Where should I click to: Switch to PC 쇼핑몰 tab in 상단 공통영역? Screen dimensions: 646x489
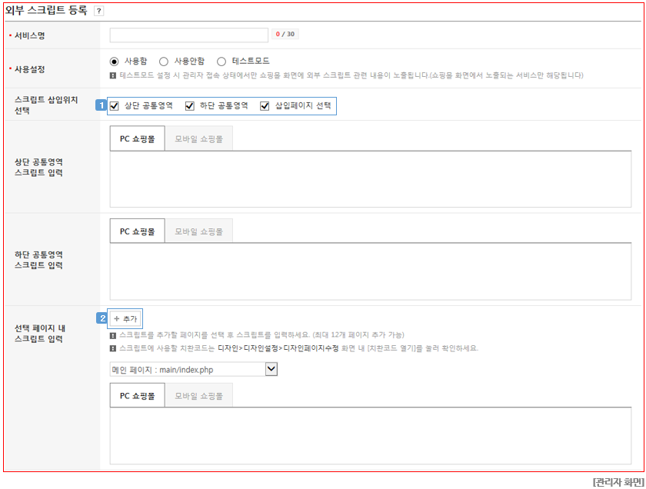[137, 139]
